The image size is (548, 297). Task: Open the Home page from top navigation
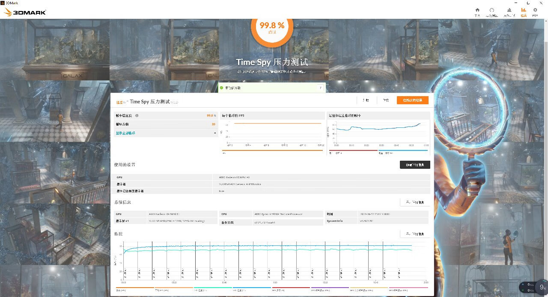[478, 12]
